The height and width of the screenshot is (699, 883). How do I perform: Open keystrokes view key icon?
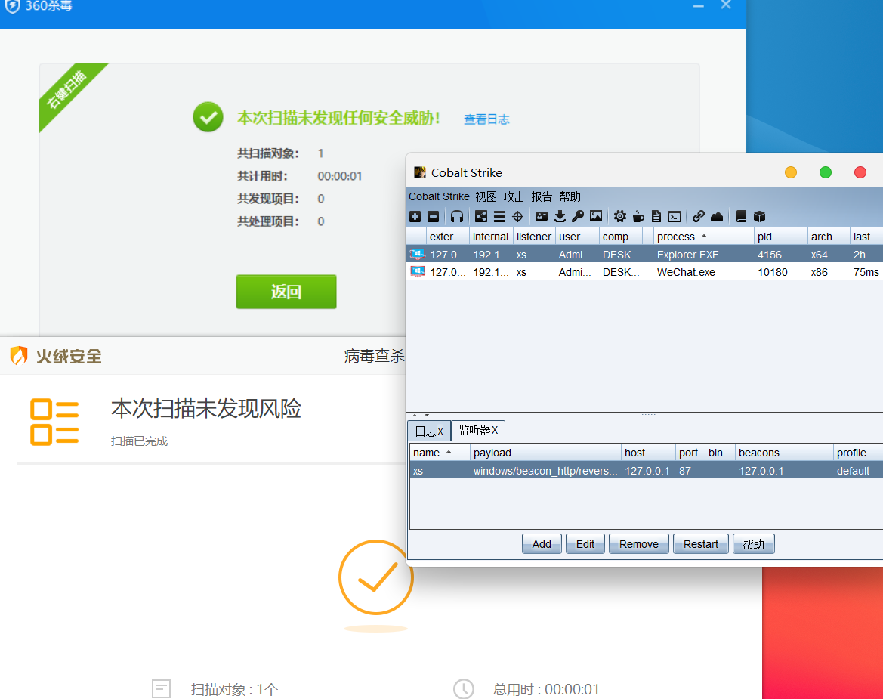click(x=578, y=216)
